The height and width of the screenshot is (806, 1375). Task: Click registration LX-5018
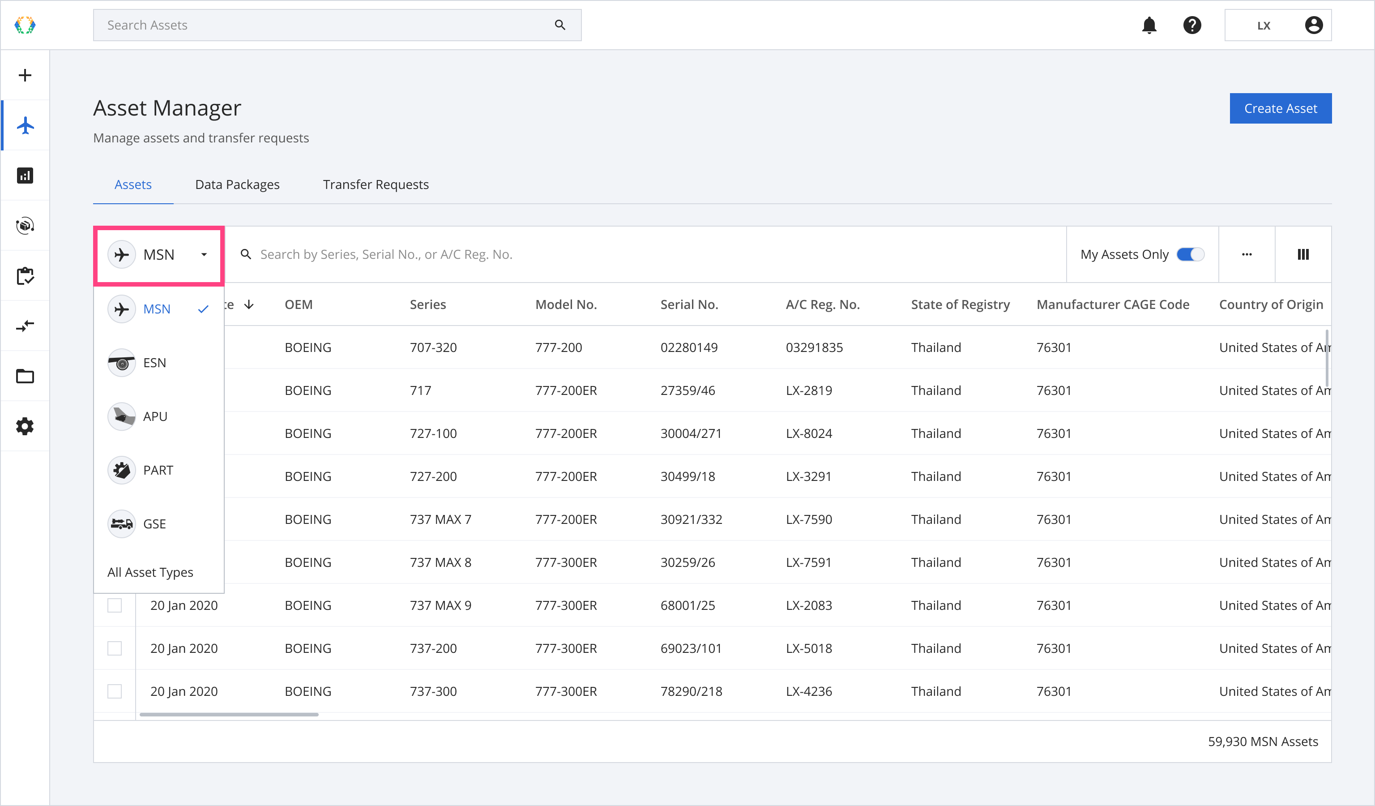point(809,648)
